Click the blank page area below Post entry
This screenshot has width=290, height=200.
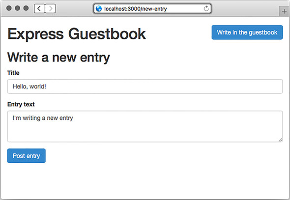pyautogui.click(x=145, y=181)
